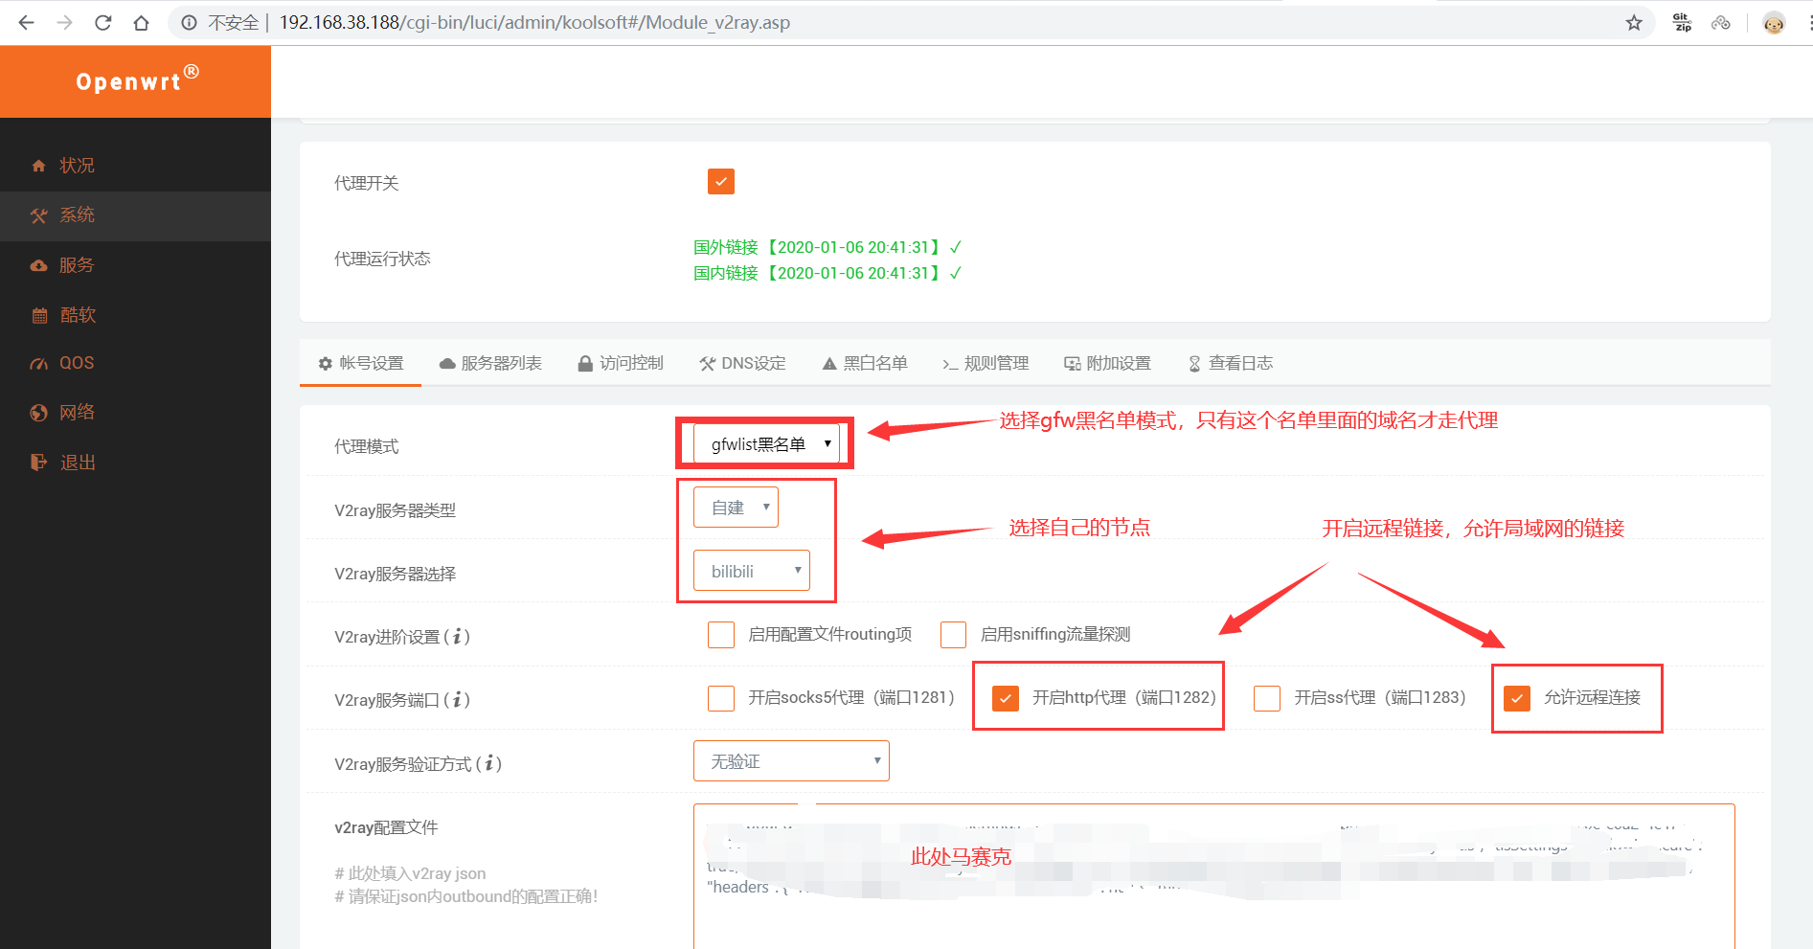This screenshot has height=949, width=1813.
Task: Click the gauge icon beside QOS
Action: (39, 363)
